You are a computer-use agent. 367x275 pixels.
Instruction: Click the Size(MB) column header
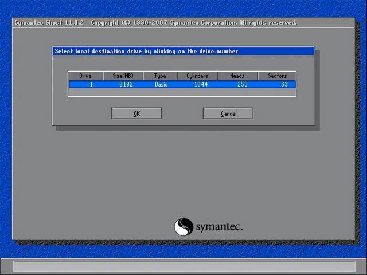(123, 76)
